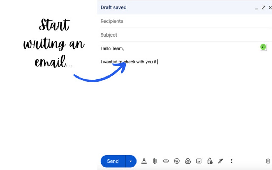
Task: Discard the draft with the trash icon
Action: point(268,161)
